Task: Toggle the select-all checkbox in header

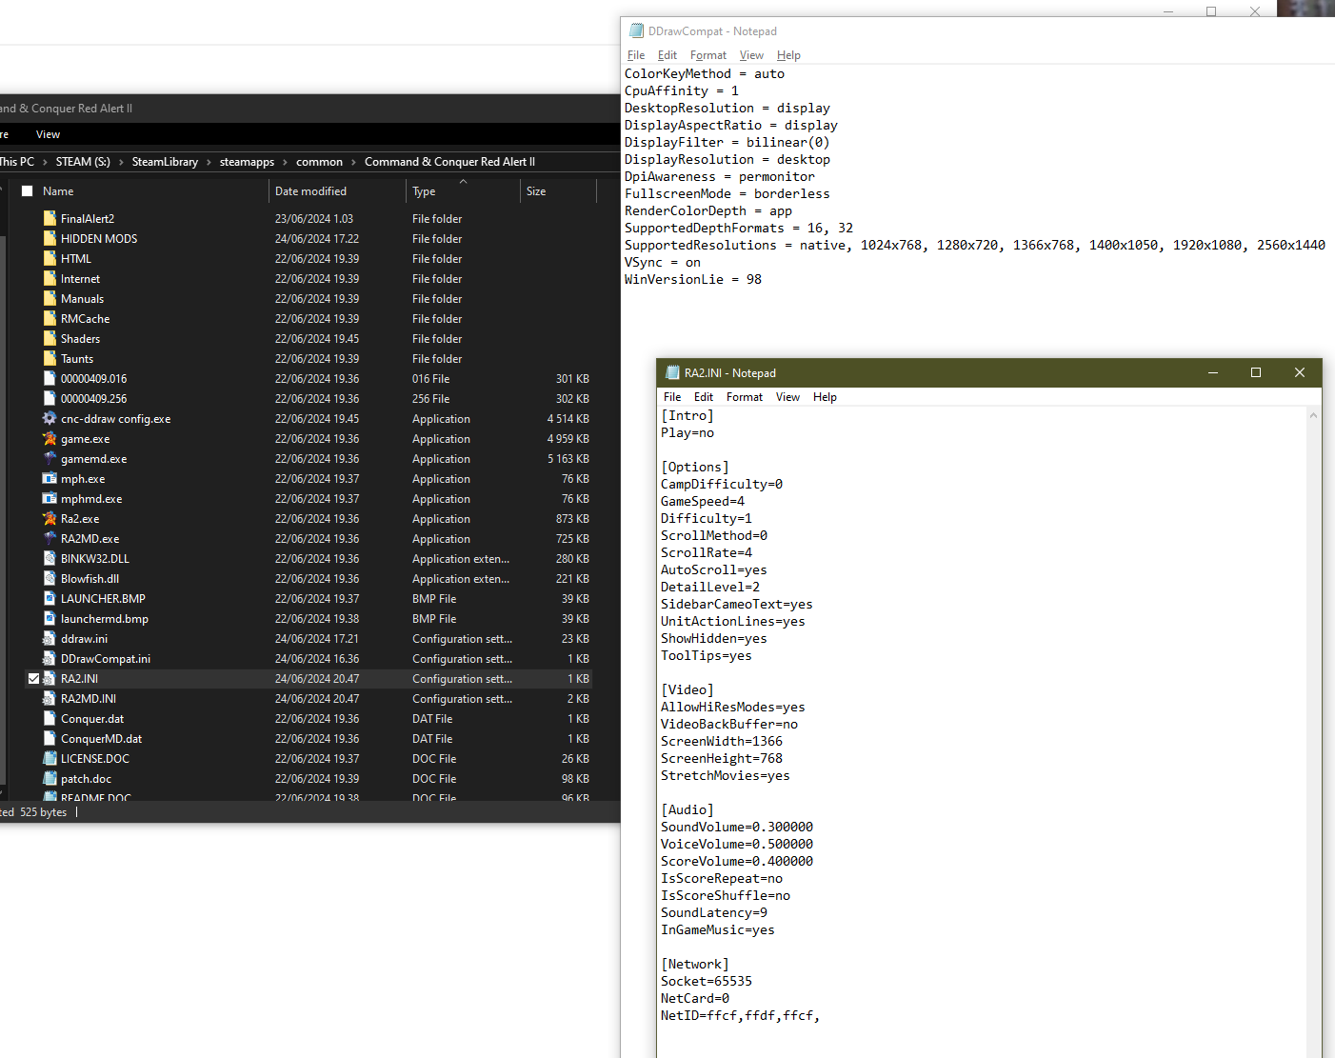Action: pos(28,191)
